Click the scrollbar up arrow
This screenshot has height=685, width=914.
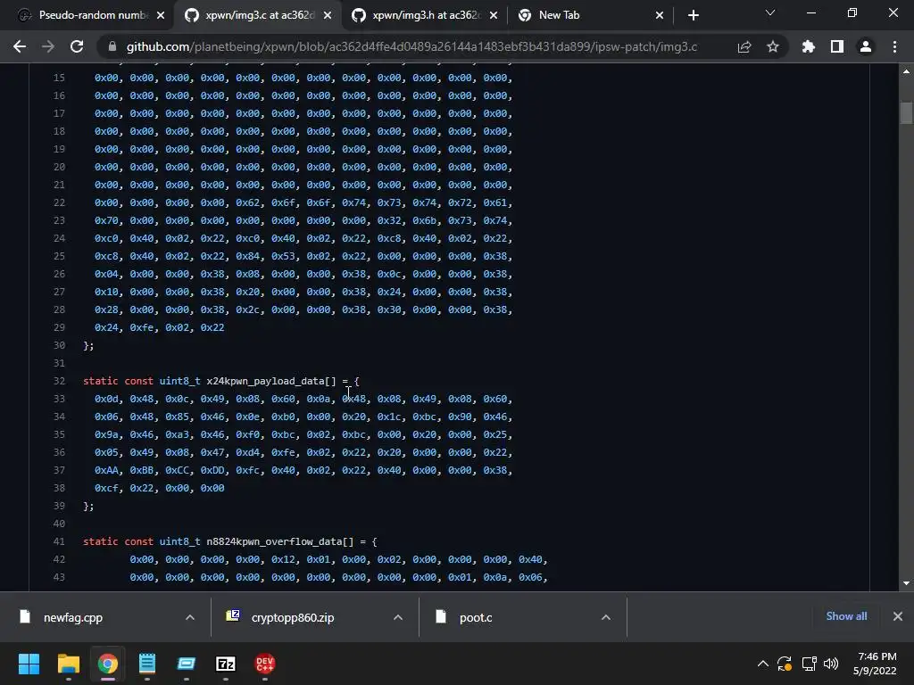[x=906, y=71]
